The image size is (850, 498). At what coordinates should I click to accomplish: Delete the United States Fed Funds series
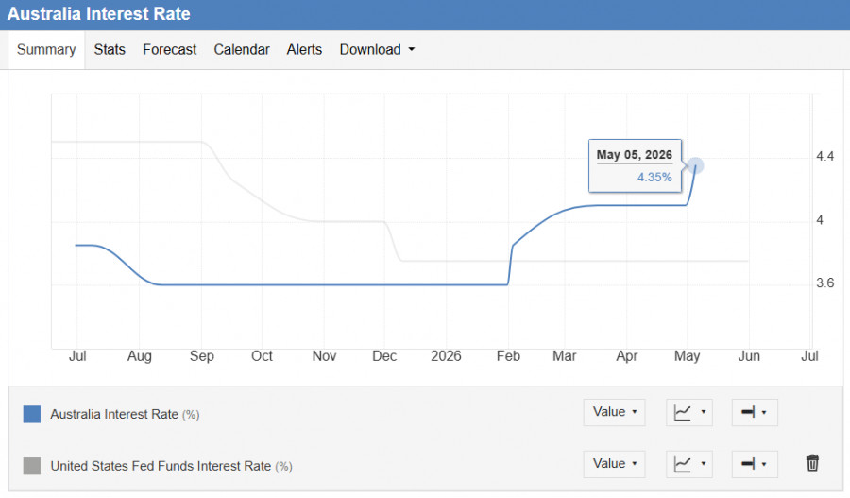(812, 463)
